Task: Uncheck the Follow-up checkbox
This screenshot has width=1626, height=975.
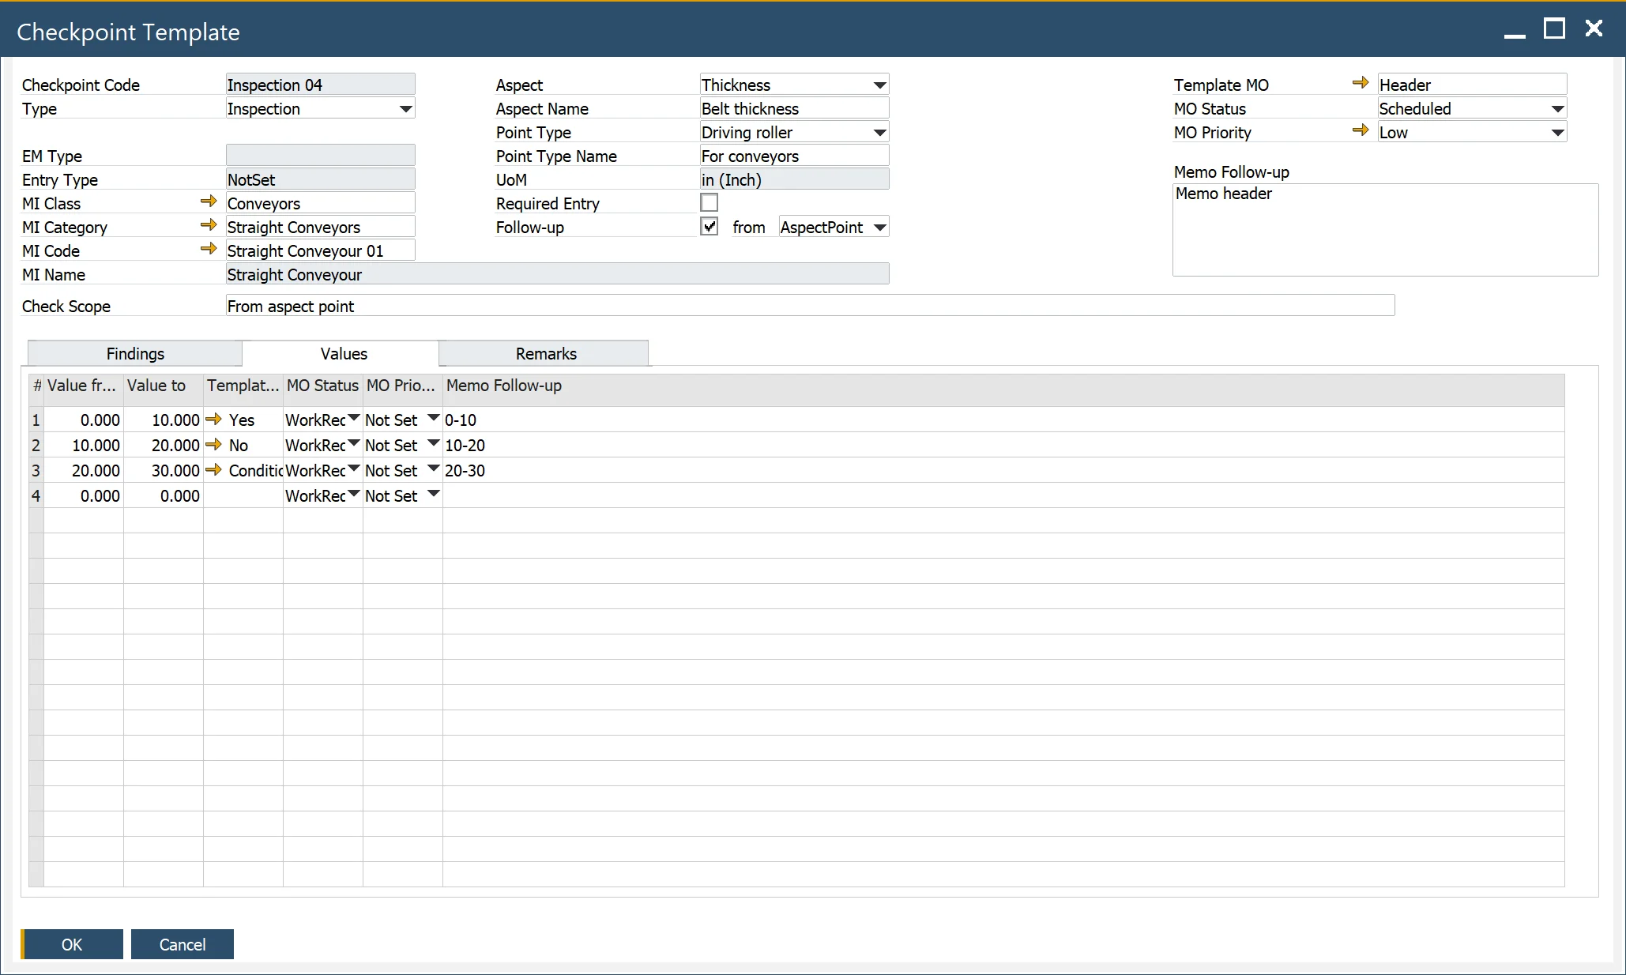Action: (709, 227)
